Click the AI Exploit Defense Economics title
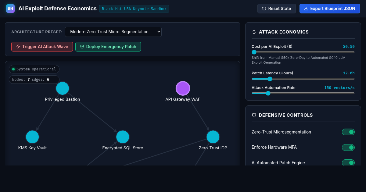This screenshot has height=192, width=366. pyautogui.click(x=57, y=9)
